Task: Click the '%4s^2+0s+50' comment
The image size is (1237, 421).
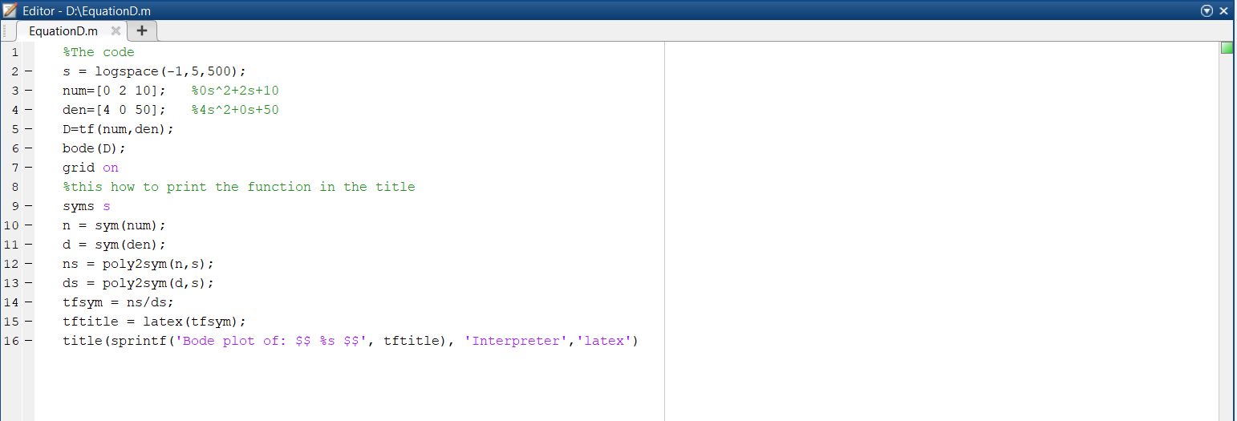Action: click(235, 110)
